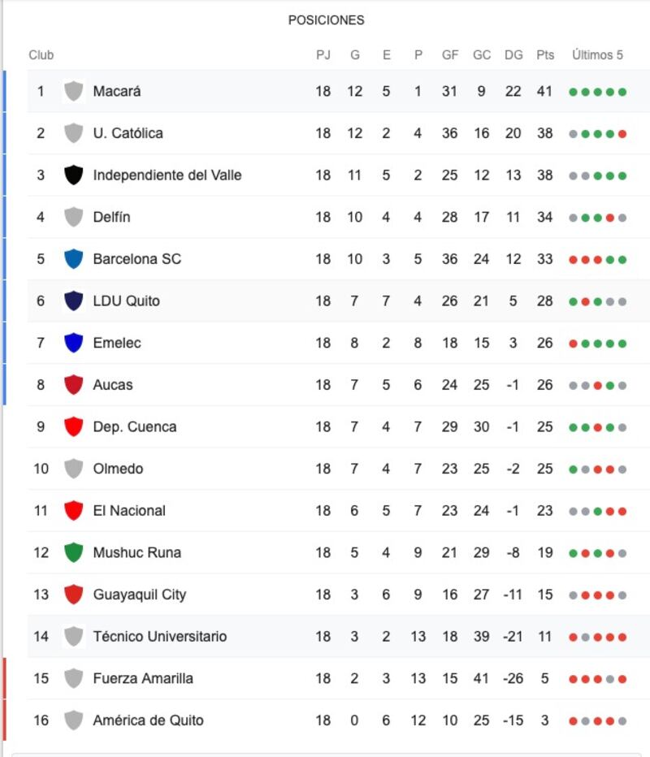Select the Fuerza Amarilla team name
This screenshot has width=650, height=757.
click(143, 678)
